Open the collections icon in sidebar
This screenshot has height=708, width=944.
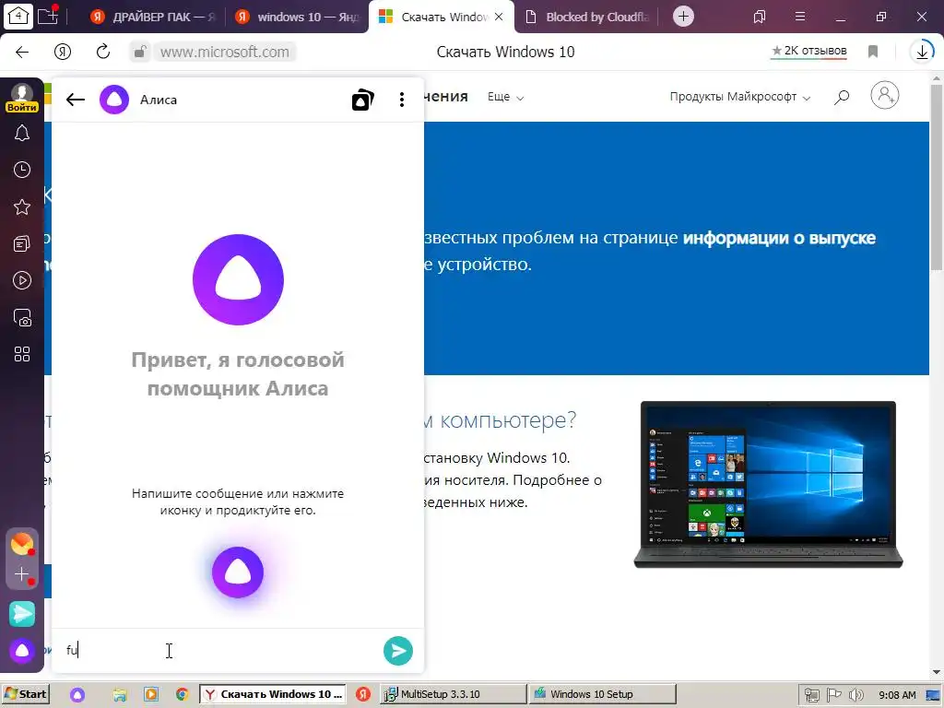[x=22, y=243]
